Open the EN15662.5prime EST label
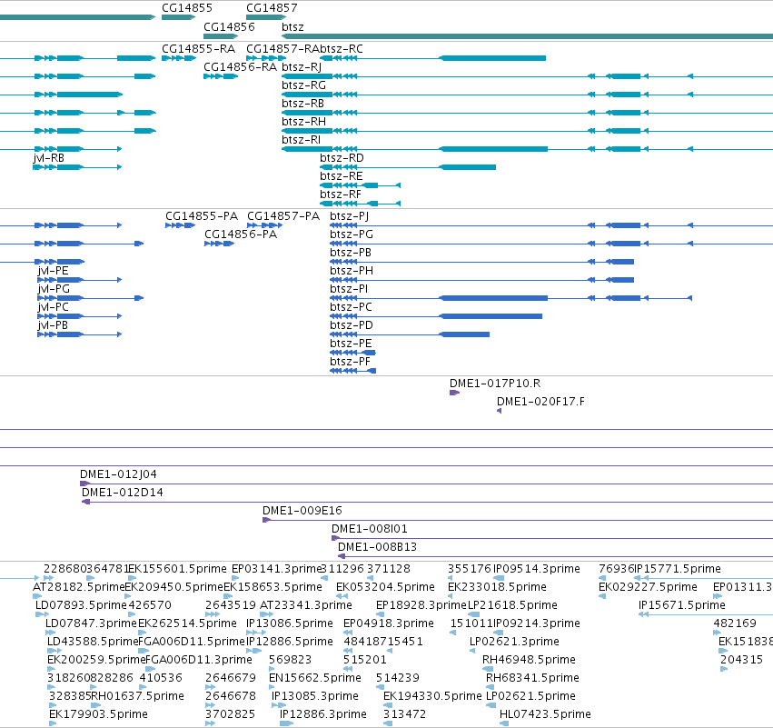Image resolution: width=773 pixels, height=728 pixels. (315, 678)
